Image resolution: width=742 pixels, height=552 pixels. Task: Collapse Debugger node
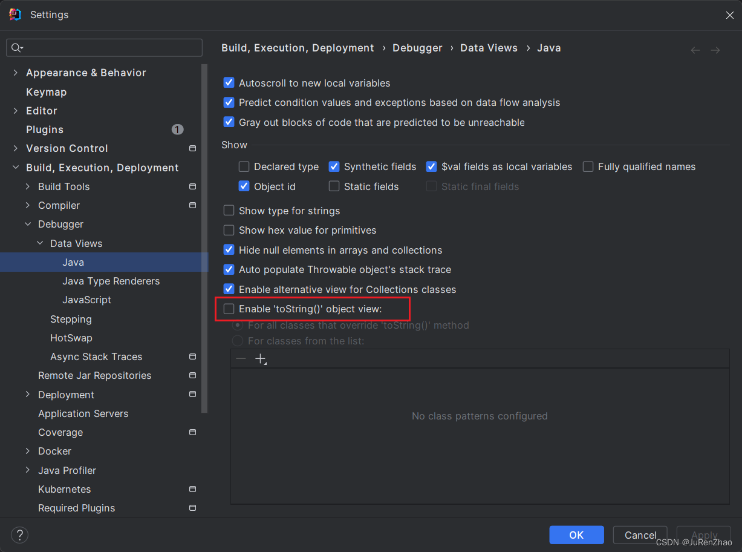tap(27, 224)
